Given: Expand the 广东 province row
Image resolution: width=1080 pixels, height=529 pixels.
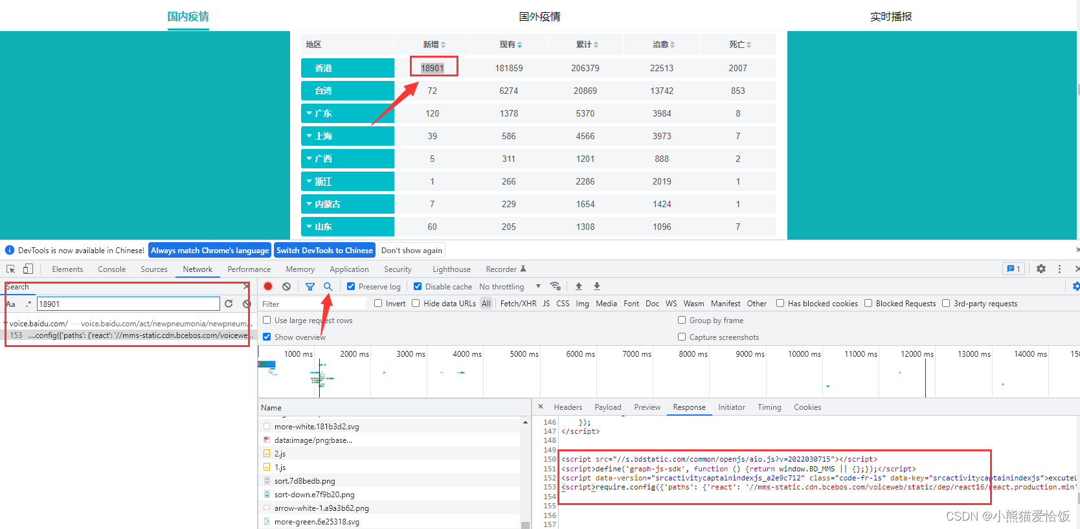Looking at the screenshot, I should [x=309, y=113].
